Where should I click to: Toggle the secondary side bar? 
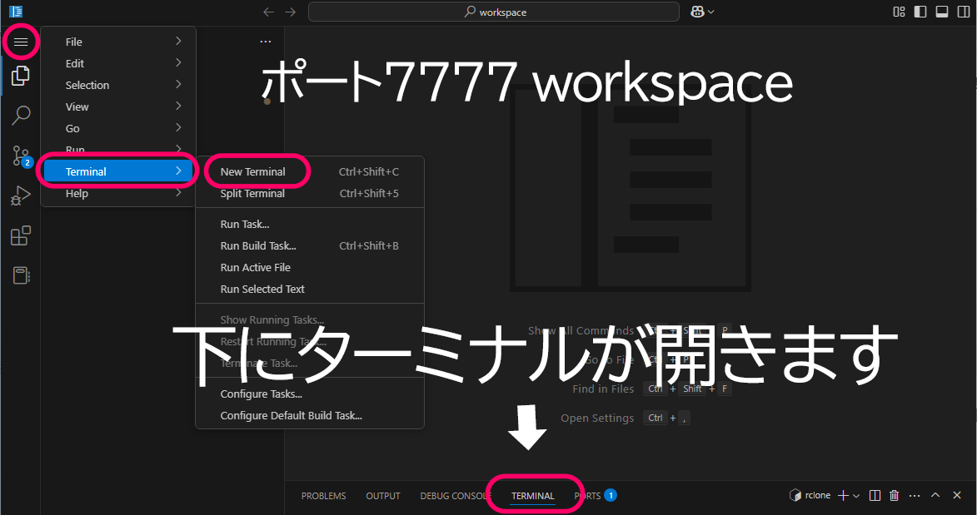[x=964, y=12]
